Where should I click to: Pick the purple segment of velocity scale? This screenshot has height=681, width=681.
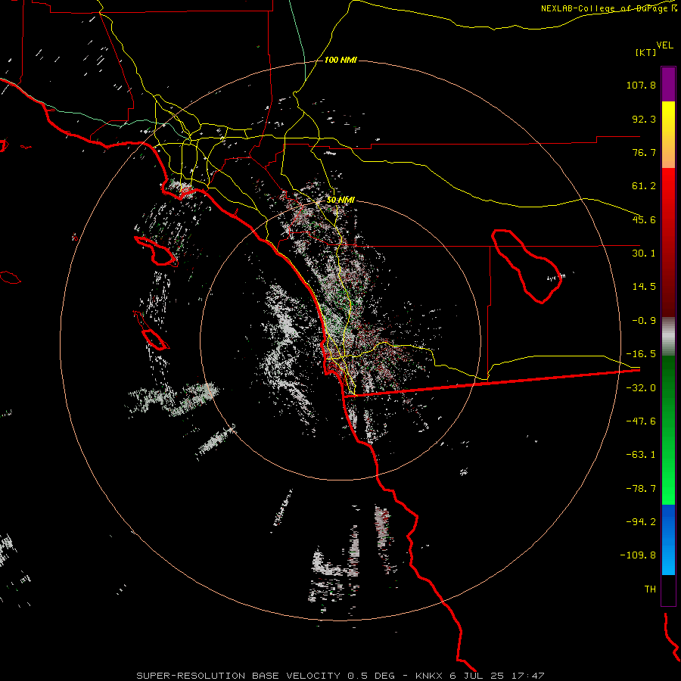[x=668, y=84]
